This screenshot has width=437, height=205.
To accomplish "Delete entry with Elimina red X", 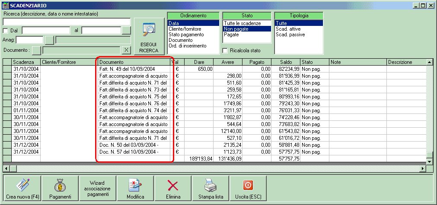I will 173,189.
